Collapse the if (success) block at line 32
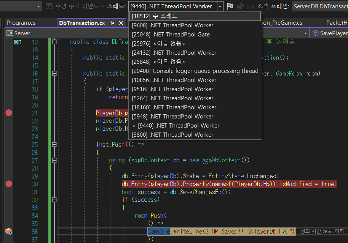This screenshot has width=348, height=243. click(54, 200)
